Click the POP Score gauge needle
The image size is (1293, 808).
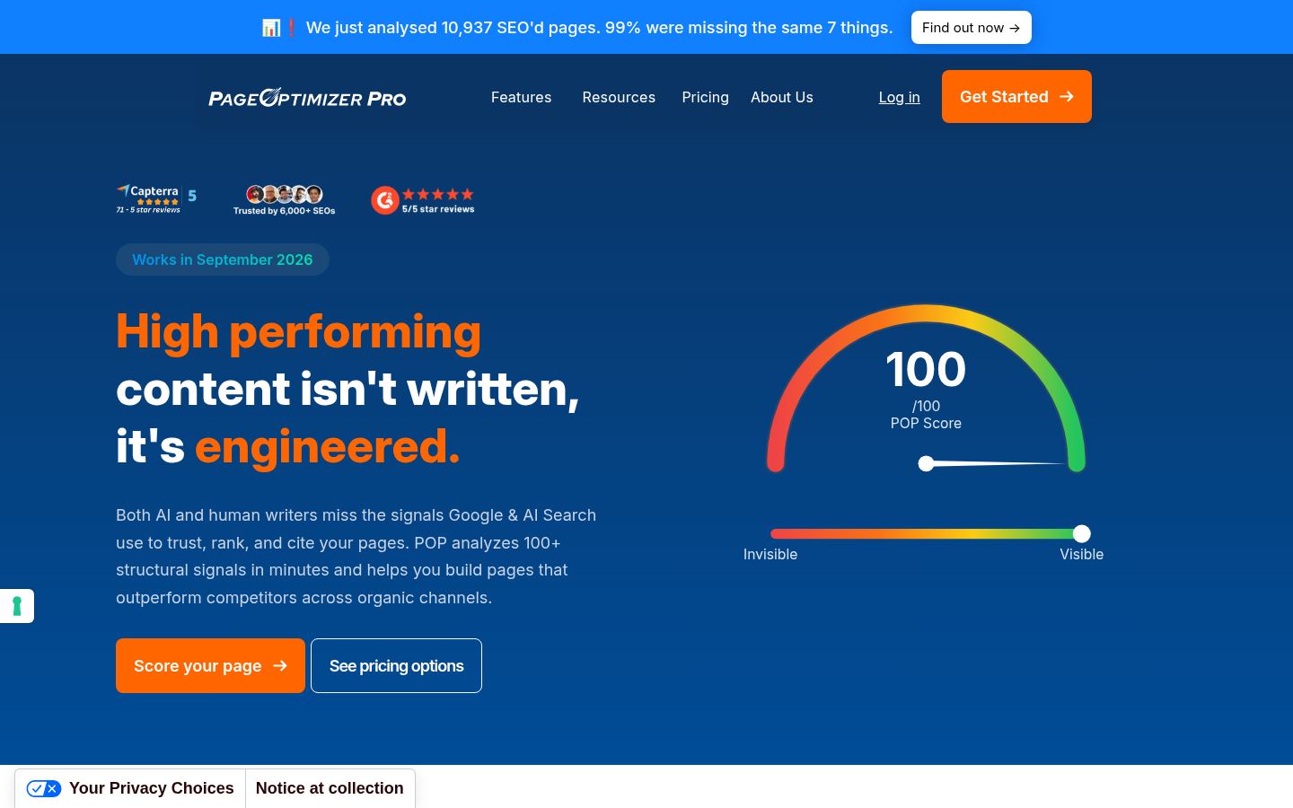tap(992, 463)
